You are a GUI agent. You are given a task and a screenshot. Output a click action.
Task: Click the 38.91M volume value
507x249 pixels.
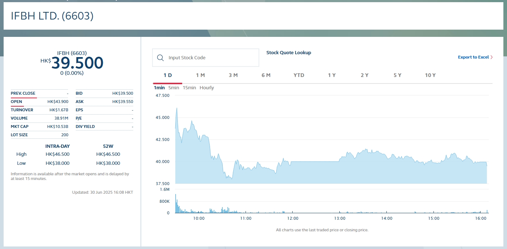pos(62,118)
